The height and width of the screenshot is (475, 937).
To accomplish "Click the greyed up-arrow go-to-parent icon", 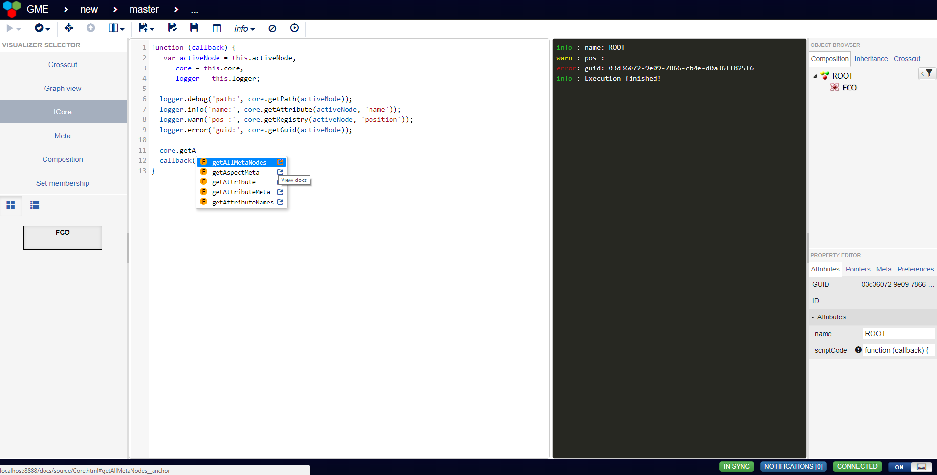I will click(91, 28).
